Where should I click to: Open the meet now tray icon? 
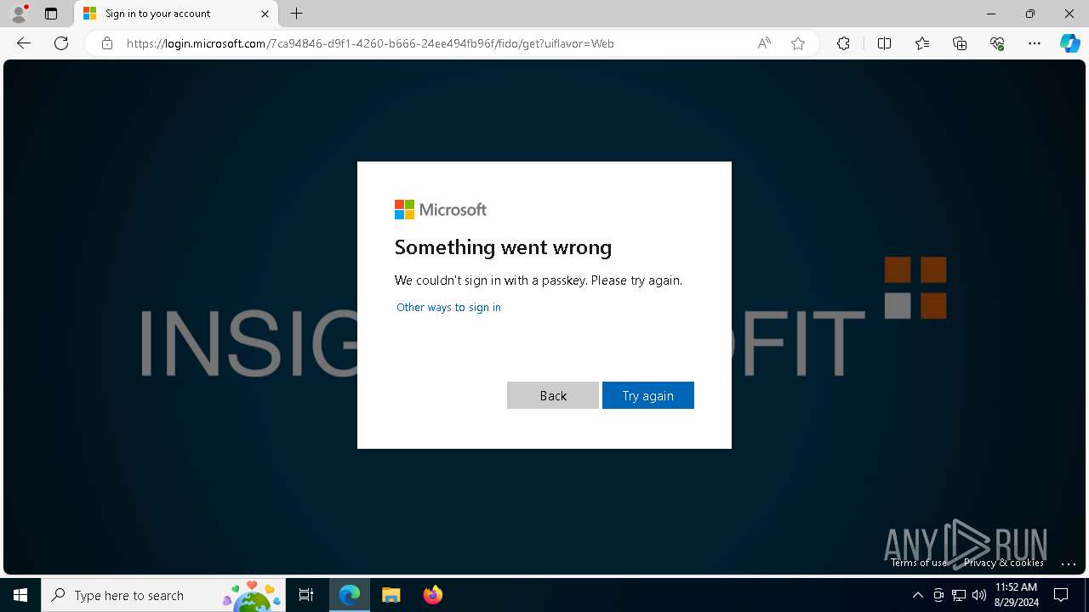[938, 595]
